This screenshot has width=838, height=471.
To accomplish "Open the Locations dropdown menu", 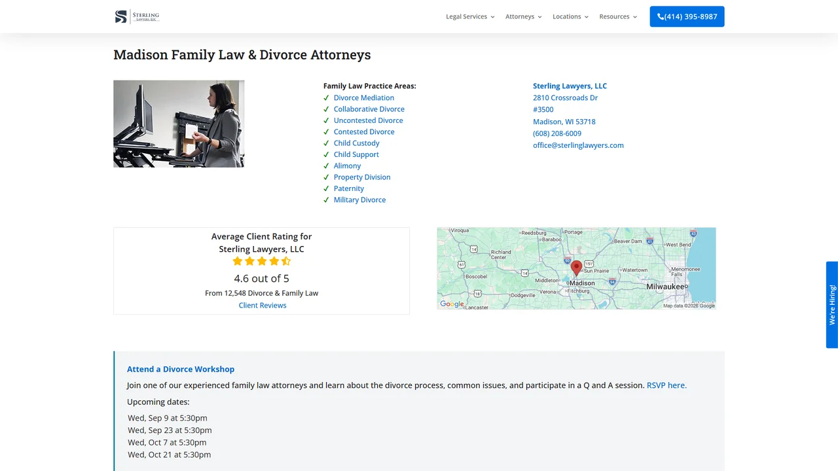I will (x=570, y=16).
